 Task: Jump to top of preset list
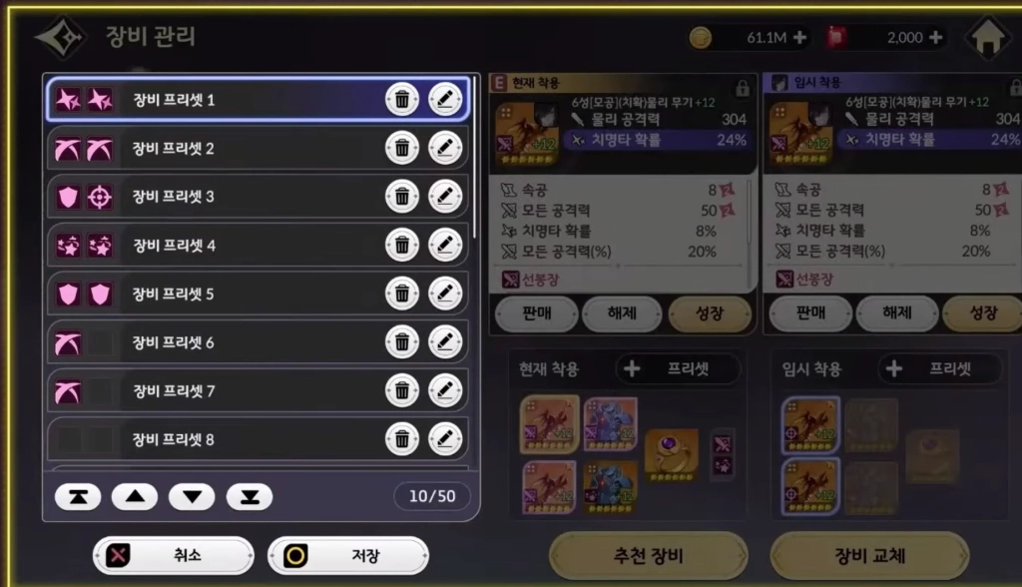[78, 497]
